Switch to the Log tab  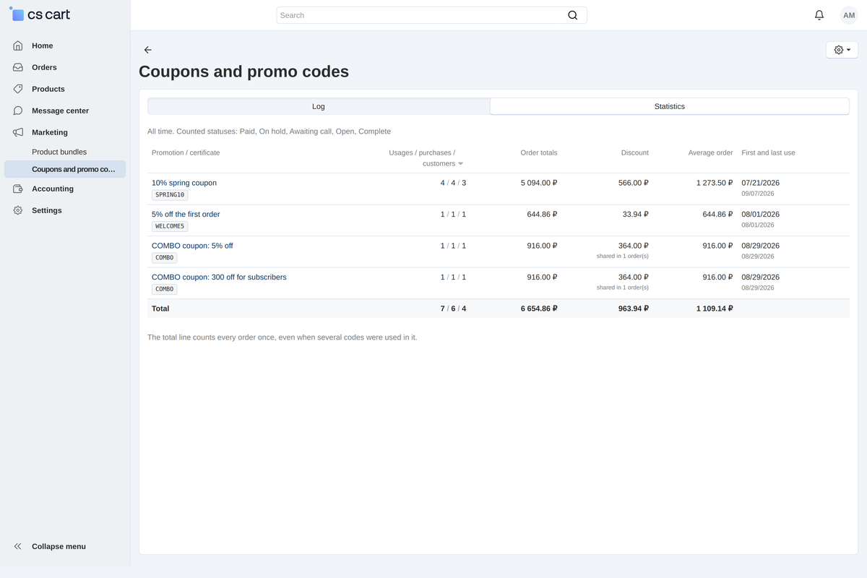coord(319,106)
